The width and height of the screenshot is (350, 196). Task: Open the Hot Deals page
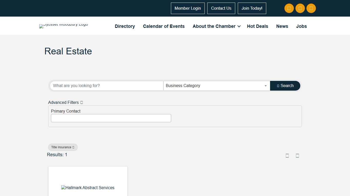[258, 26]
